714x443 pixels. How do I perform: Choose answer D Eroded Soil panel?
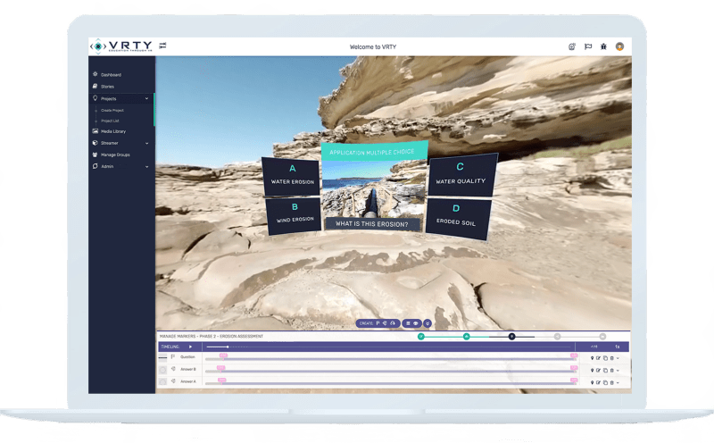(x=457, y=218)
